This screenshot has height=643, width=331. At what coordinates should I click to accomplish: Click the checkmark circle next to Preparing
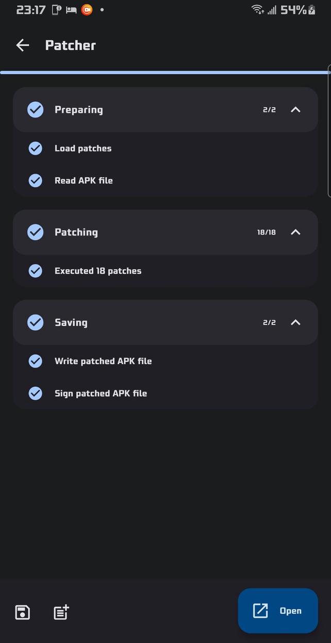(35, 109)
